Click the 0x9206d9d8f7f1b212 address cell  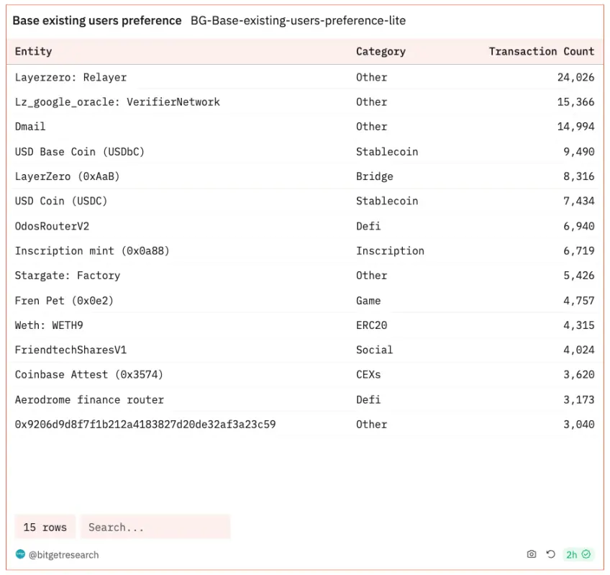145,424
